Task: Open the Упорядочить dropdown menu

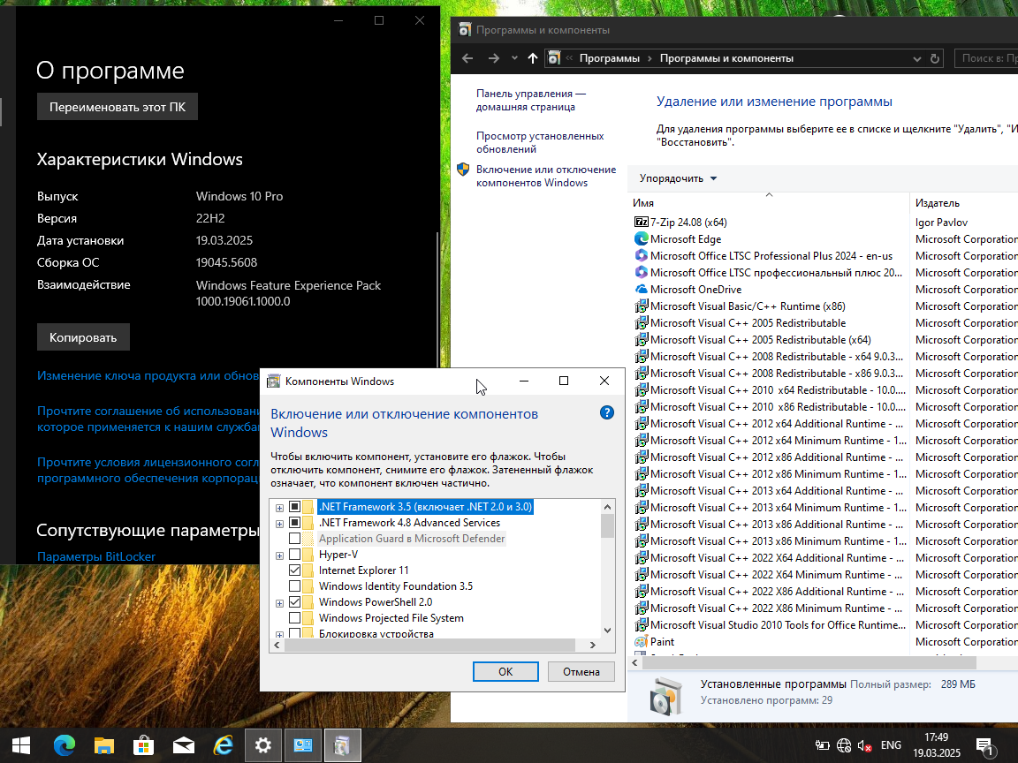Action: 678,178
